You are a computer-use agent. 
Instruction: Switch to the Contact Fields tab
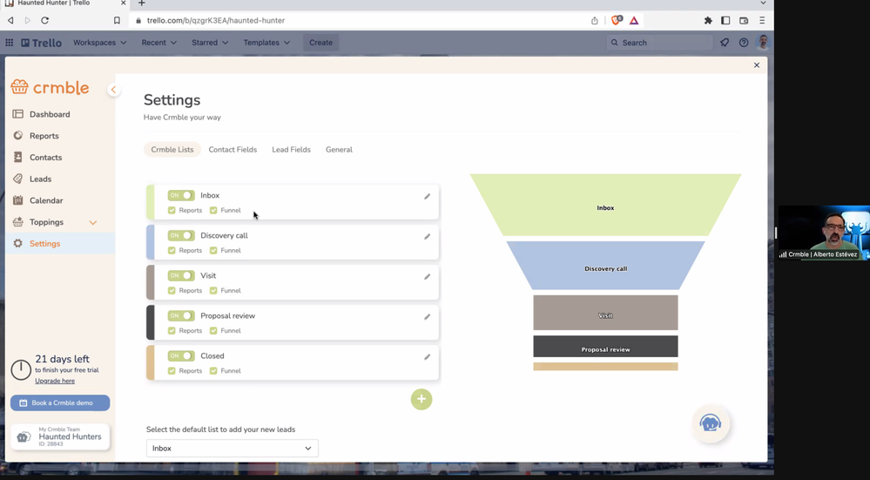[x=233, y=150]
